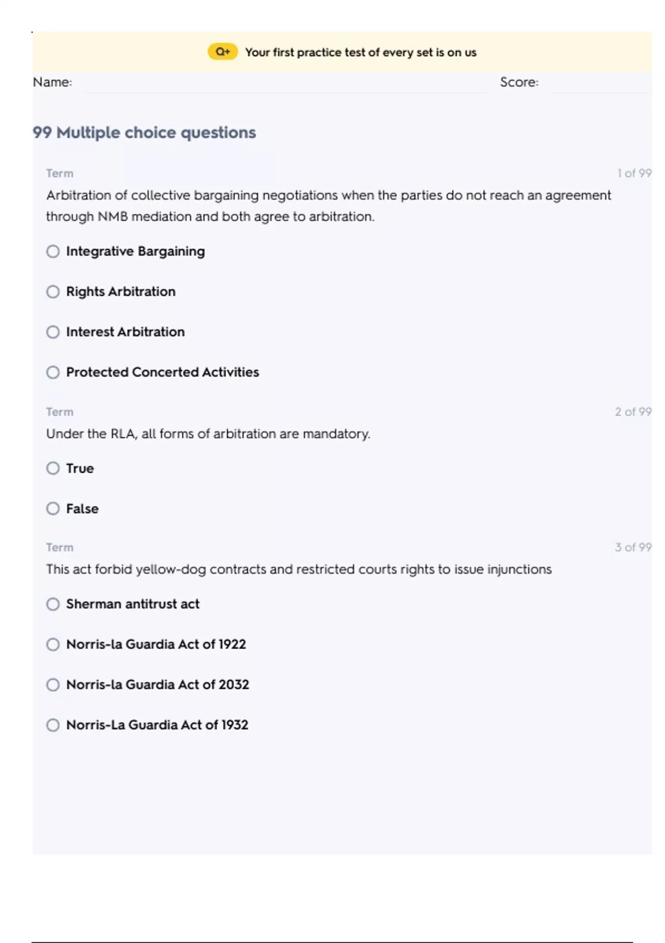The image size is (665, 943).
Task: Pick Norris-la Guardia Act of 2032
Action: (53, 685)
